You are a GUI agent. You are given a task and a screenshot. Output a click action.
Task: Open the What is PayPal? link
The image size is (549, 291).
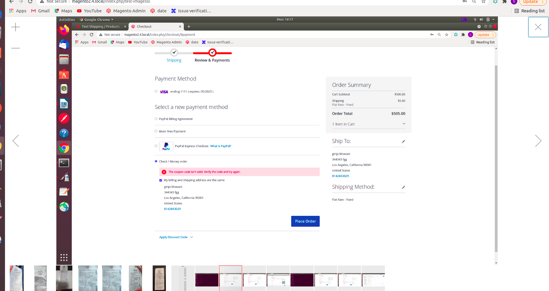point(220,146)
